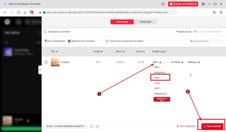
Task: Go to the home page icon
Action: (25, 12)
